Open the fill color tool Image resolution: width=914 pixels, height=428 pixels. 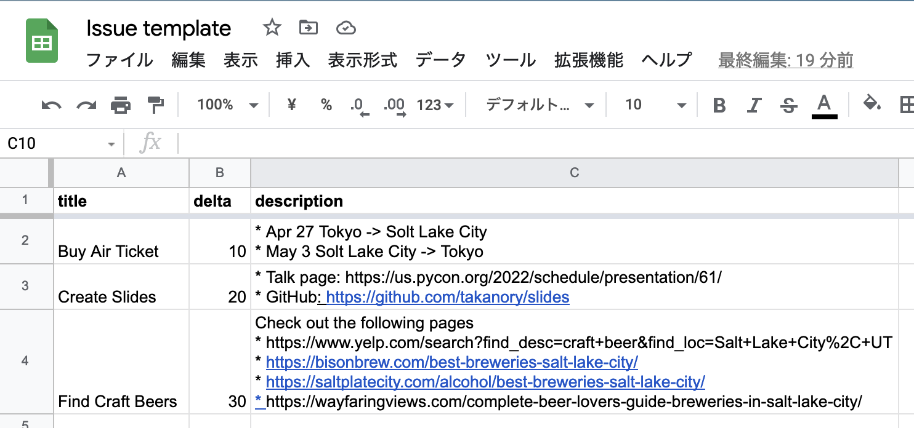(x=872, y=105)
